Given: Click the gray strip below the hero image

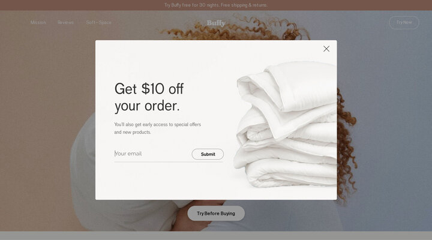Looking at the screenshot, I should [x=216, y=236].
